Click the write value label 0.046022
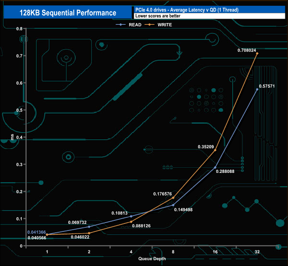The width and height of the screenshot is (288, 266). tap(80, 237)
